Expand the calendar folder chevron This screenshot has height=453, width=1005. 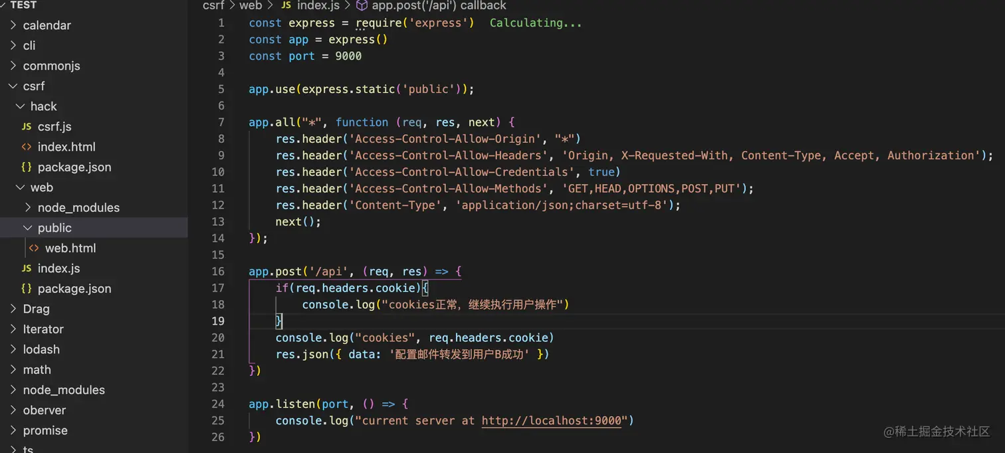click(x=13, y=25)
